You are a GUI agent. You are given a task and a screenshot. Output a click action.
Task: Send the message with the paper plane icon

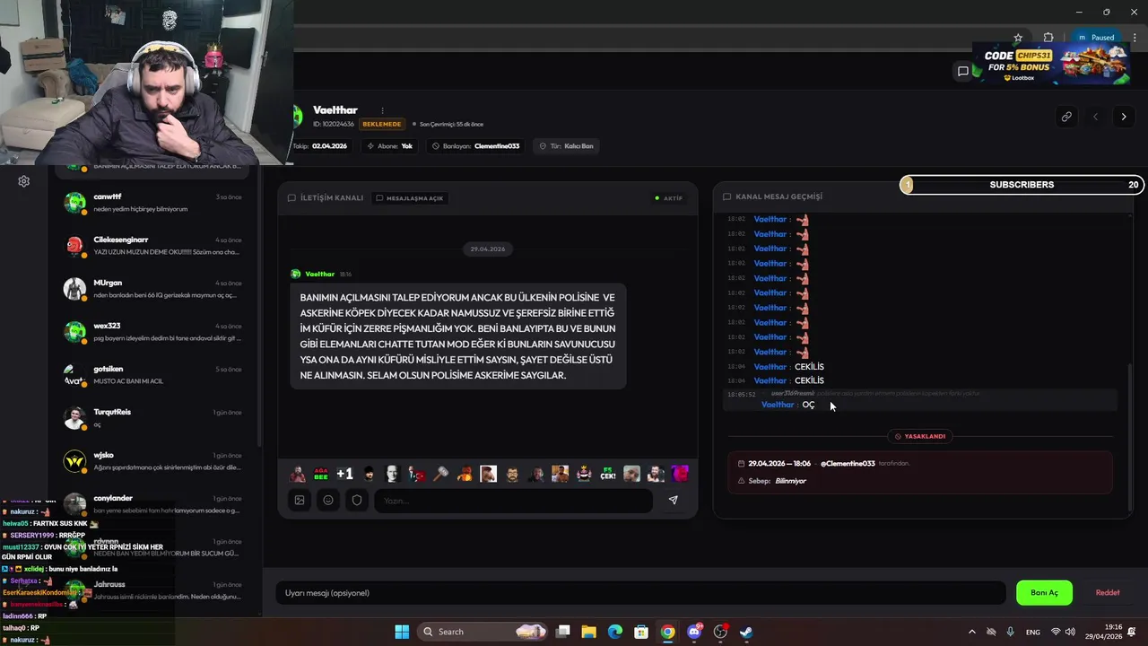[x=673, y=501]
